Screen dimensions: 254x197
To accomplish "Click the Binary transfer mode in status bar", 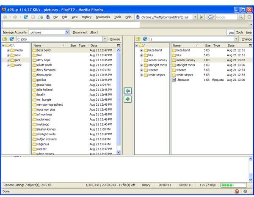I will pos(146,185).
